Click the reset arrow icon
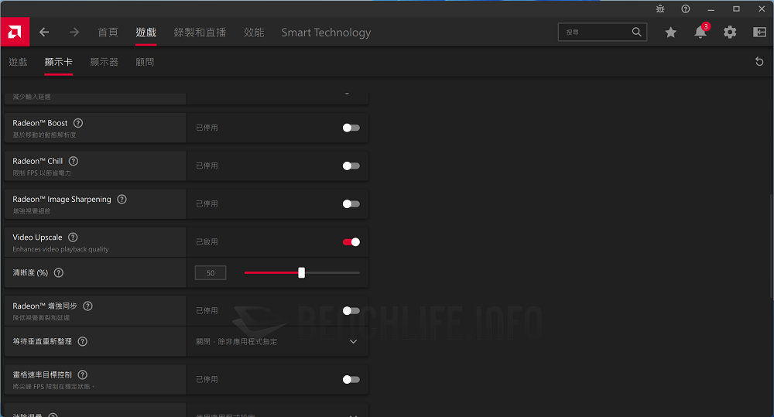The width and height of the screenshot is (774, 417). [759, 62]
